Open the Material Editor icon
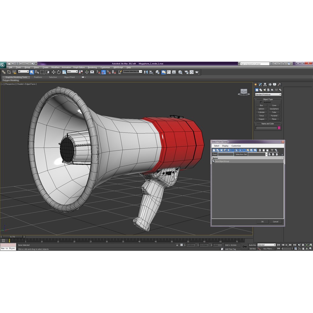This screenshot has width=313, height=313. click(180, 72)
